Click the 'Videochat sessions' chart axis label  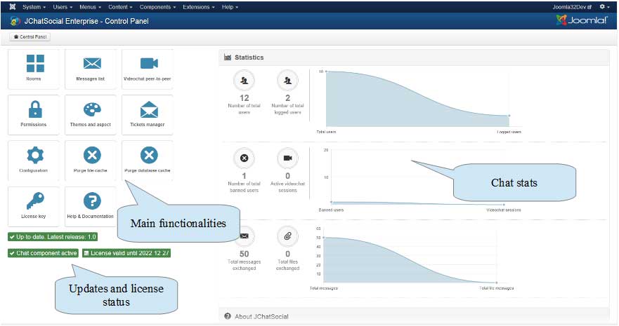[x=504, y=210]
